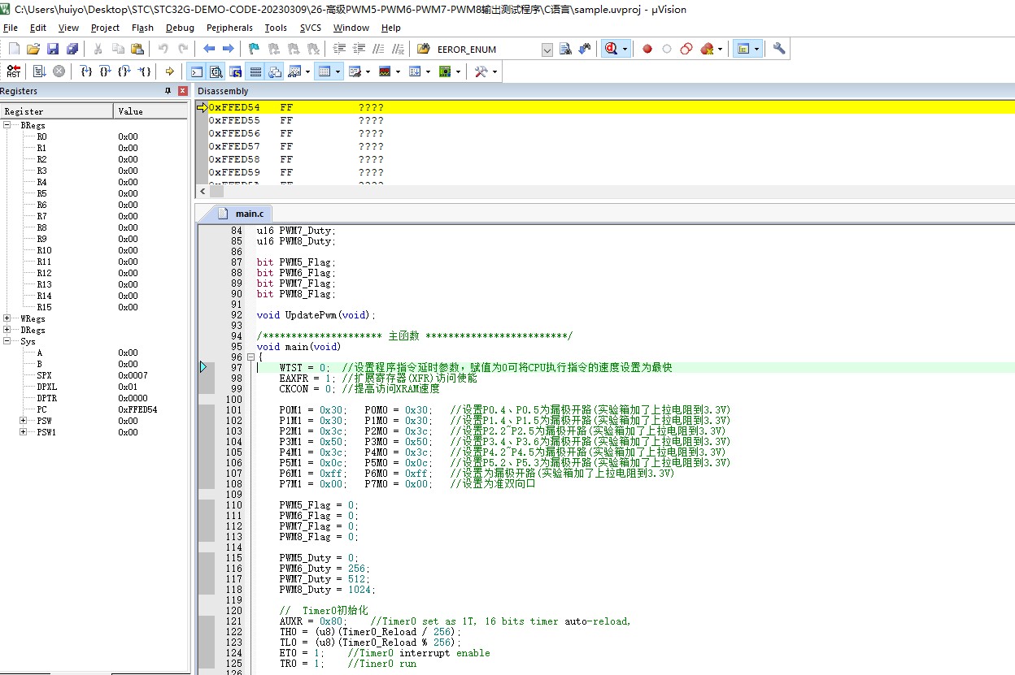The height and width of the screenshot is (675, 1015).
Task: Open the kill breakpoints dropdown arrow
Action: tap(720, 49)
